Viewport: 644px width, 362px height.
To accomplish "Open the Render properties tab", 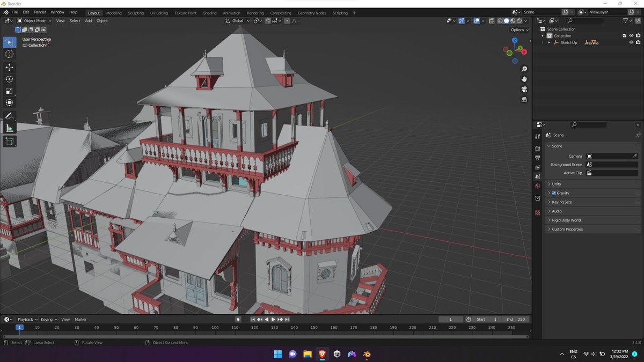I will 538,148.
